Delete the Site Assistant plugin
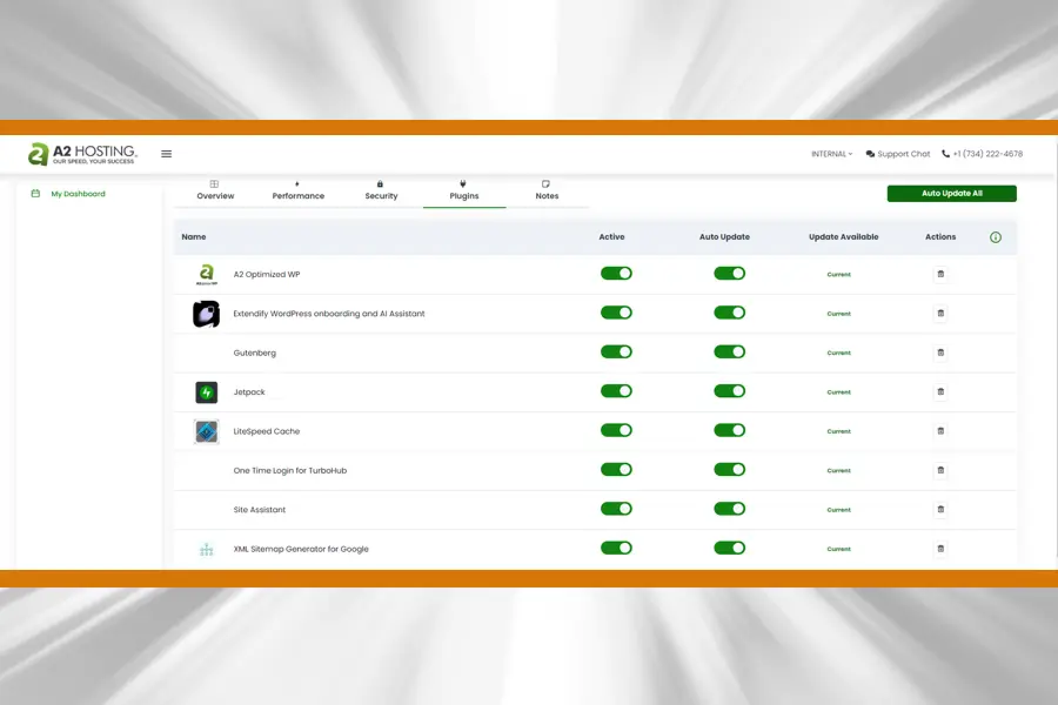The width and height of the screenshot is (1058, 705). (x=940, y=509)
